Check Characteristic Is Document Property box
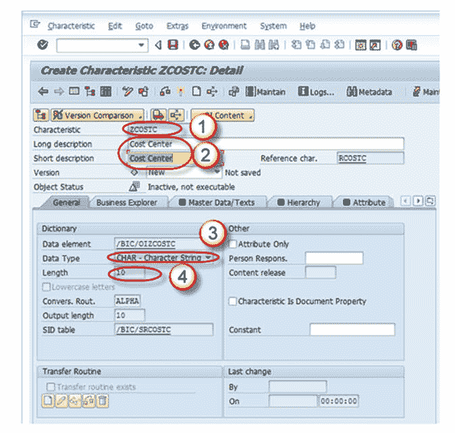The width and height of the screenshot is (455, 433). point(233,301)
